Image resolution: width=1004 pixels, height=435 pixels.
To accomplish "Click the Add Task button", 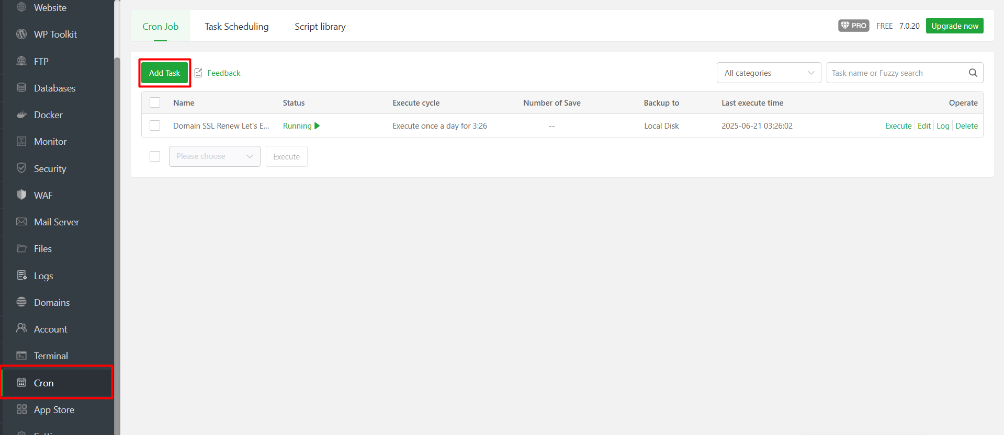I will (164, 73).
